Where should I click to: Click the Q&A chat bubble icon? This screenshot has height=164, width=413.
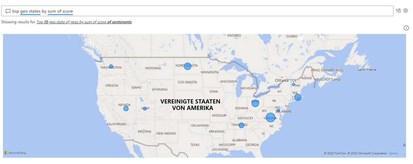[x=8, y=11]
